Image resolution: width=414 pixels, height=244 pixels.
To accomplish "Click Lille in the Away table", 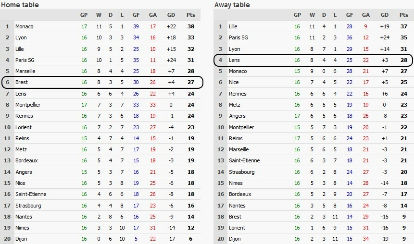I will click(x=234, y=26).
